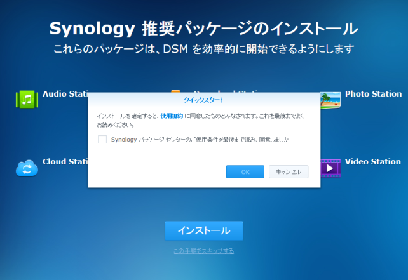The image size is (408, 280).
Task: Confirm the dialog with OK button
Action: pyautogui.click(x=245, y=172)
